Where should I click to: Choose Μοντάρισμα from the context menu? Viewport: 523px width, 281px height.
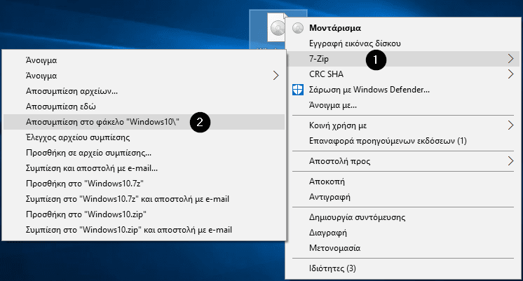point(402,28)
